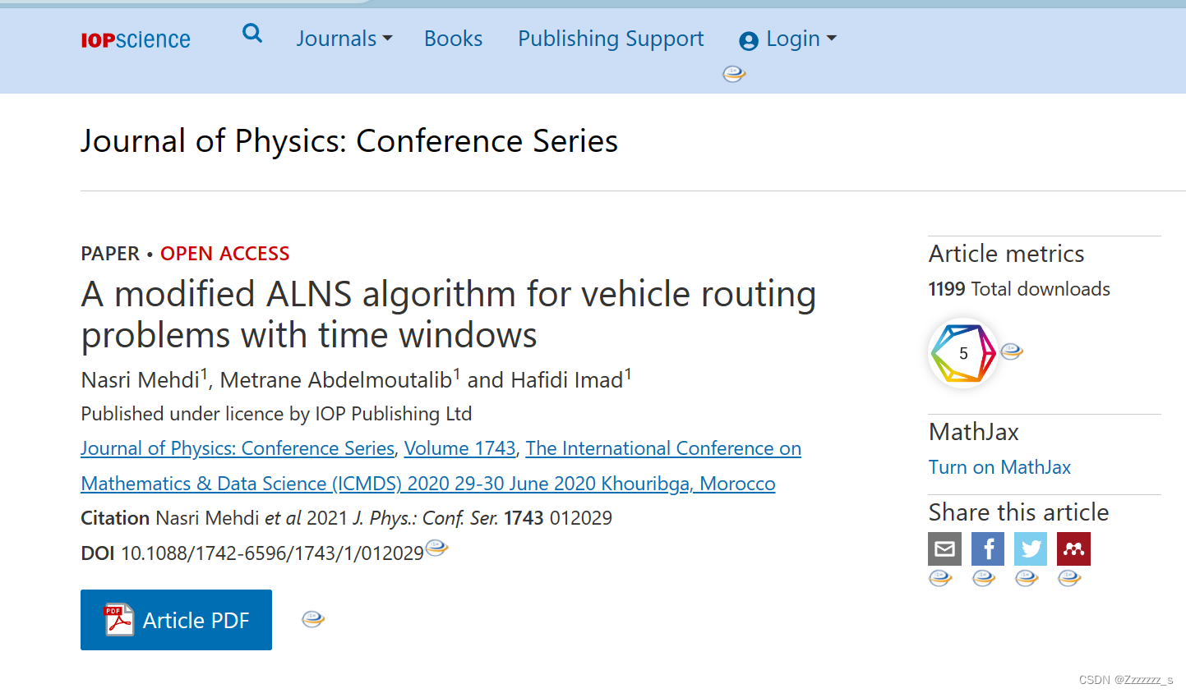This screenshot has width=1186, height=693.
Task: Click the PDF icon on Article PDF button
Action: pyautogui.click(x=119, y=619)
